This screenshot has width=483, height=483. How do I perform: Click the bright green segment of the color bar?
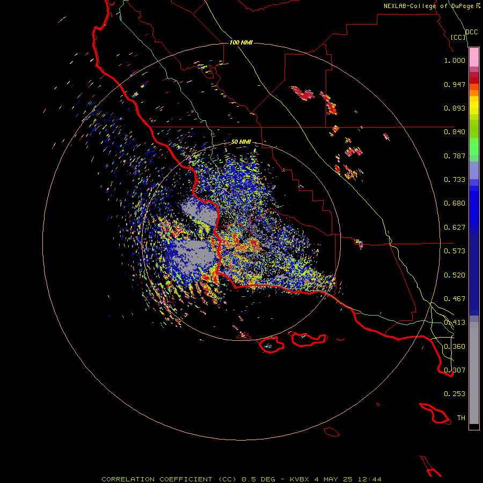point(474,147)
